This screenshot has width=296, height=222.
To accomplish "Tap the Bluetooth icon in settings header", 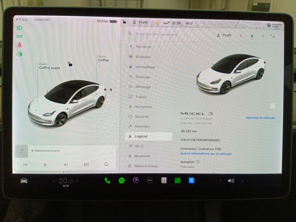I will pyautogui.click(x=262, y=36).
